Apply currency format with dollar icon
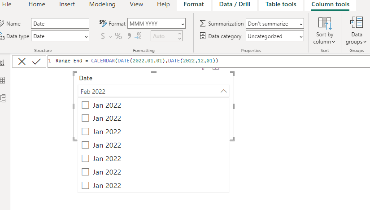 [103, 36]
